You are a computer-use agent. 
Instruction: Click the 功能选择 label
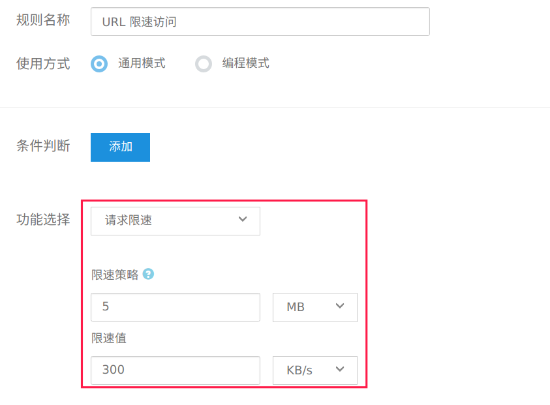pos(43,220)
